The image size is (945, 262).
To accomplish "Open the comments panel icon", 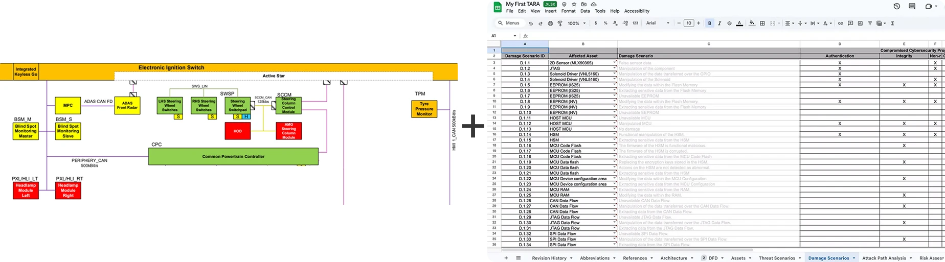I will 912,6.
